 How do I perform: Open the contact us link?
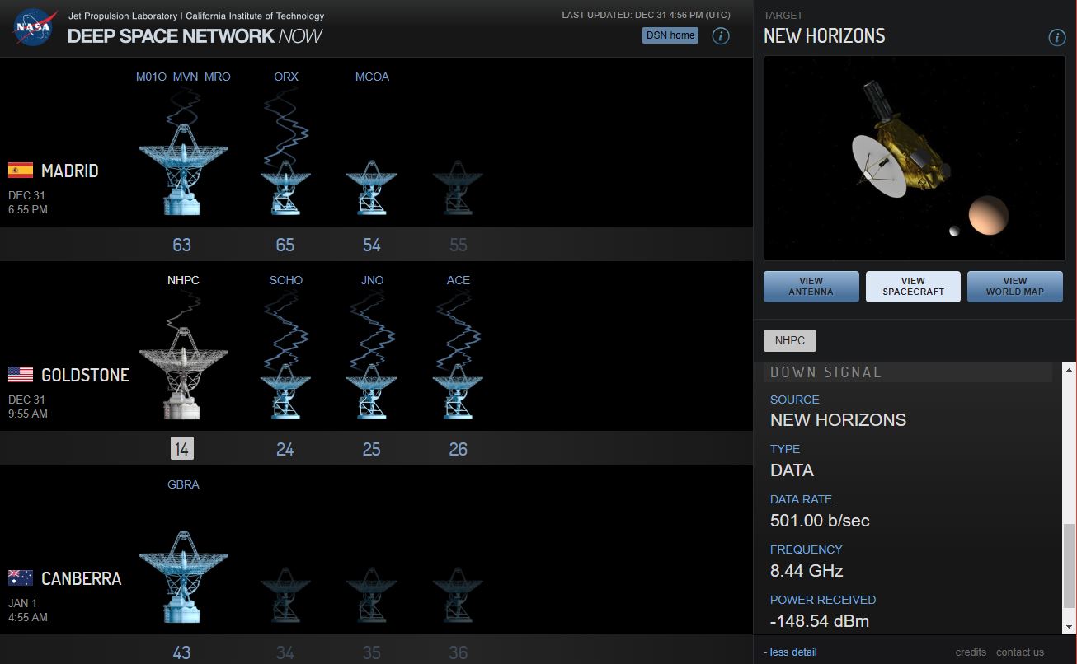1020,652
